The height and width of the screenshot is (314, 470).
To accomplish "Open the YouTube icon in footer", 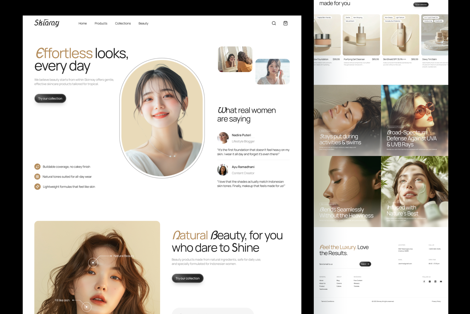I will (x=441, y=281).
